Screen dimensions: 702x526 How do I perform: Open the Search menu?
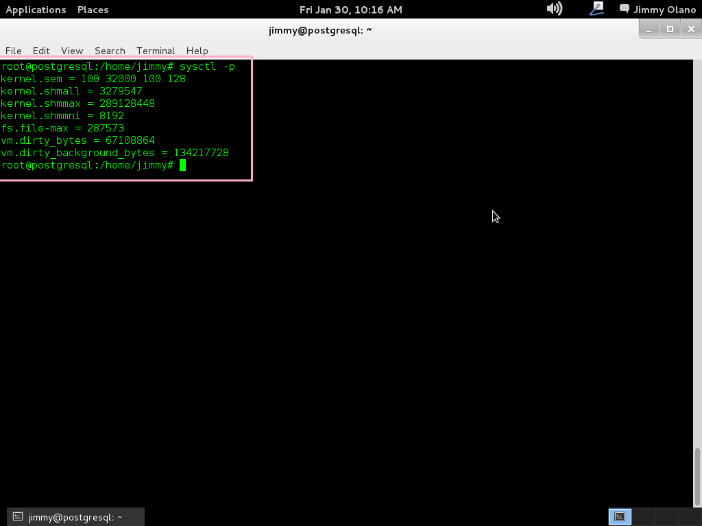(x=110, y=51)
